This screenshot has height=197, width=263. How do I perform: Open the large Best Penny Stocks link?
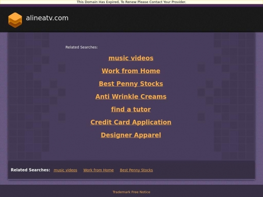131,84
